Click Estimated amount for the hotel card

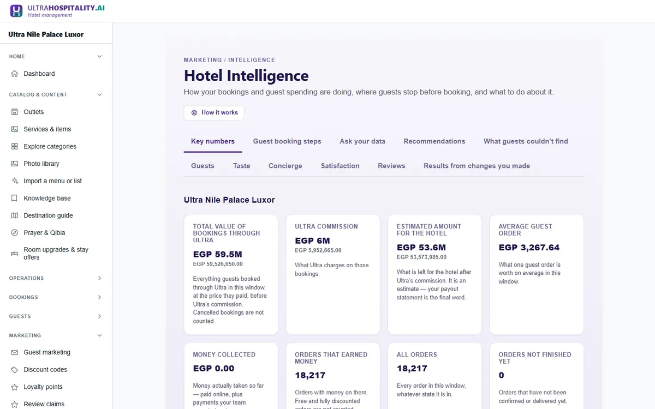pos(435,274)
